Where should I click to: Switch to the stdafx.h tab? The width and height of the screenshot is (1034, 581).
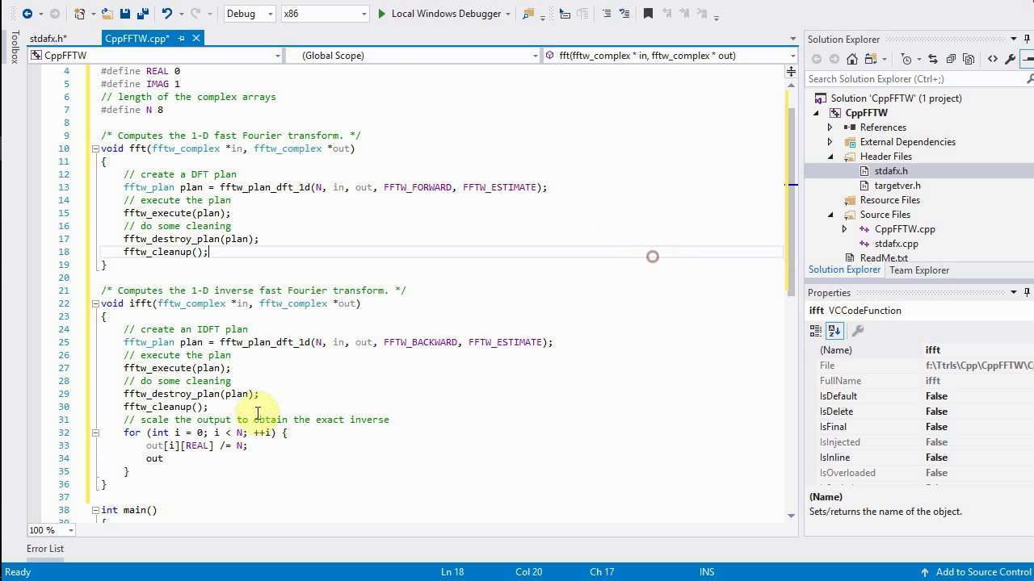click(48, 39)
